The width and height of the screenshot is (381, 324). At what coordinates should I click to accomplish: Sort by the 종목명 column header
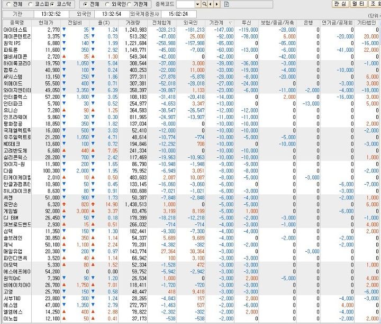[x=17, y=23]
